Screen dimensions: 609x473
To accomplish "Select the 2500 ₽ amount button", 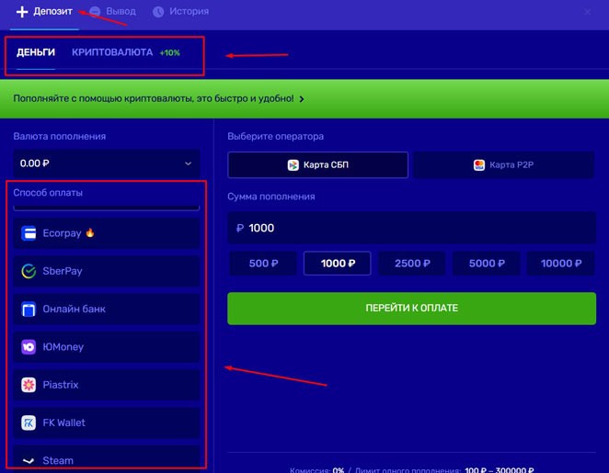I will click(412, 264).
